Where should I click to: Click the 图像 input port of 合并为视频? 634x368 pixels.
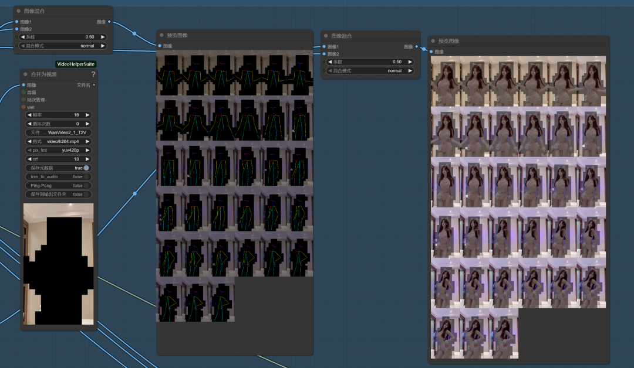[23, 85]
